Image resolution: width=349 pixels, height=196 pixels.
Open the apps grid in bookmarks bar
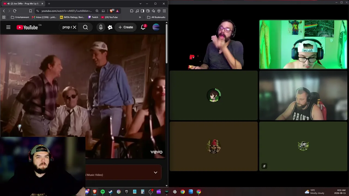pos(4,17)
